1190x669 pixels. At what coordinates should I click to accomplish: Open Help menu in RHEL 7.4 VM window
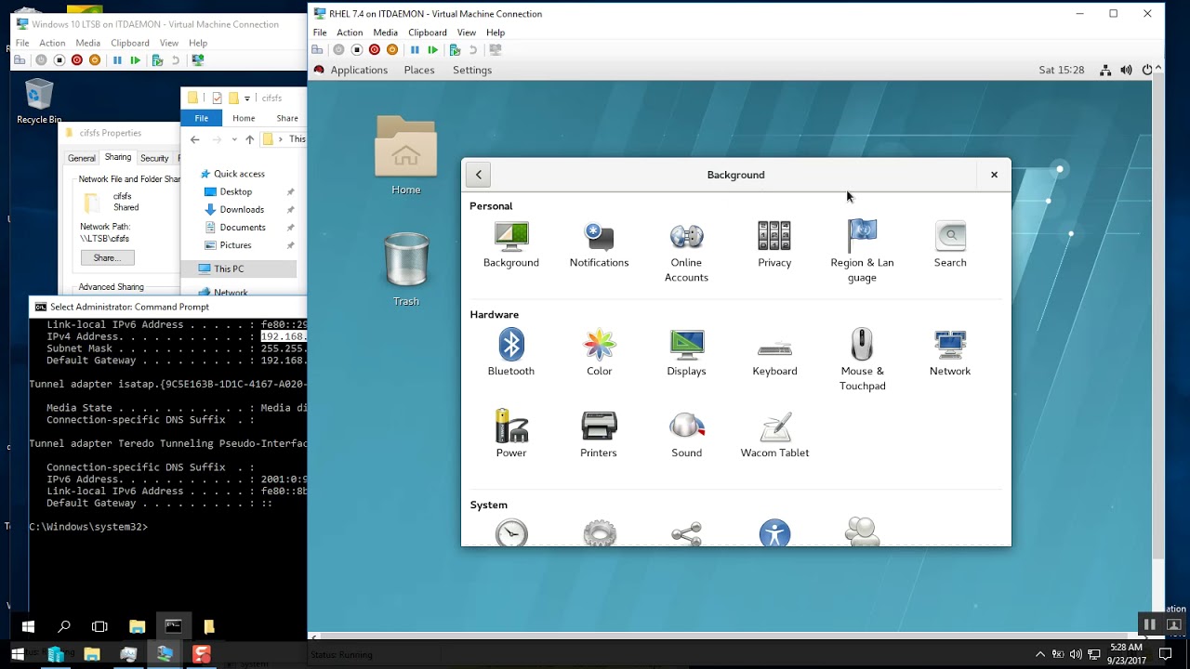496,33
